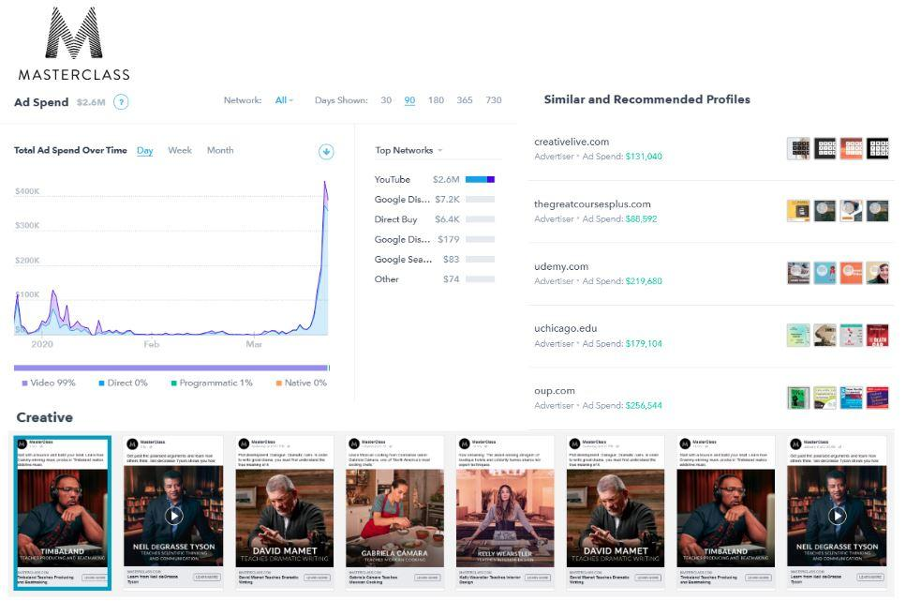Play the first Neil deGrasse Tyson video ad

(173, 516)
